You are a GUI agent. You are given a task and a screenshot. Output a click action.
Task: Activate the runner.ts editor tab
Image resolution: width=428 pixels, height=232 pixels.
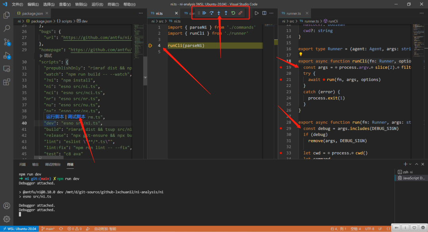[x=294, y=13]
